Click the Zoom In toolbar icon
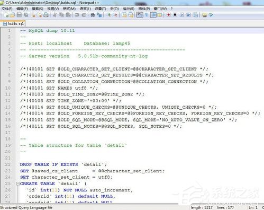 [109, 15]
